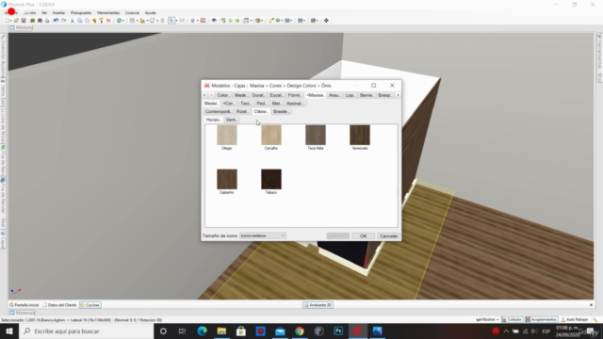This screenshot has height=339, width=603.
Task: Open Photoshop from Windows taskbar
Action: pos(338,331)
